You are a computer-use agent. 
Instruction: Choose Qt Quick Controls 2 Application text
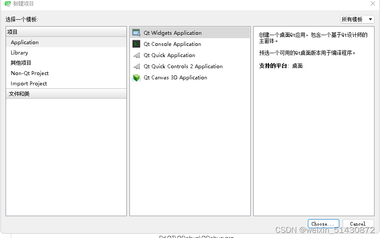pos(183,66)
